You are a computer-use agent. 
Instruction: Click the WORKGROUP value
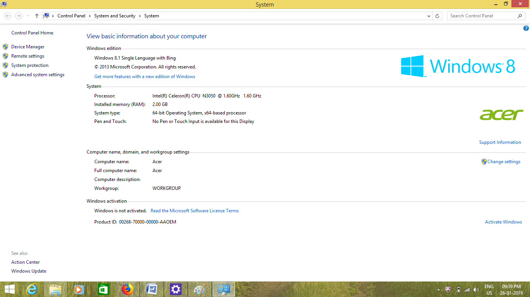click(x=166, y=188)
